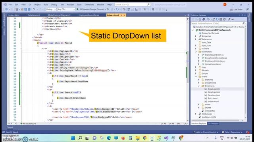Open Windows taskbar Search
The height and width of the screenshot is (142, 254).
click(x=80, y=138)
